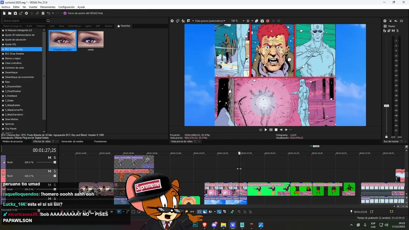Click the Bus del master tab
The height and width of the screenshot is (230, 409).
point(391,141)
